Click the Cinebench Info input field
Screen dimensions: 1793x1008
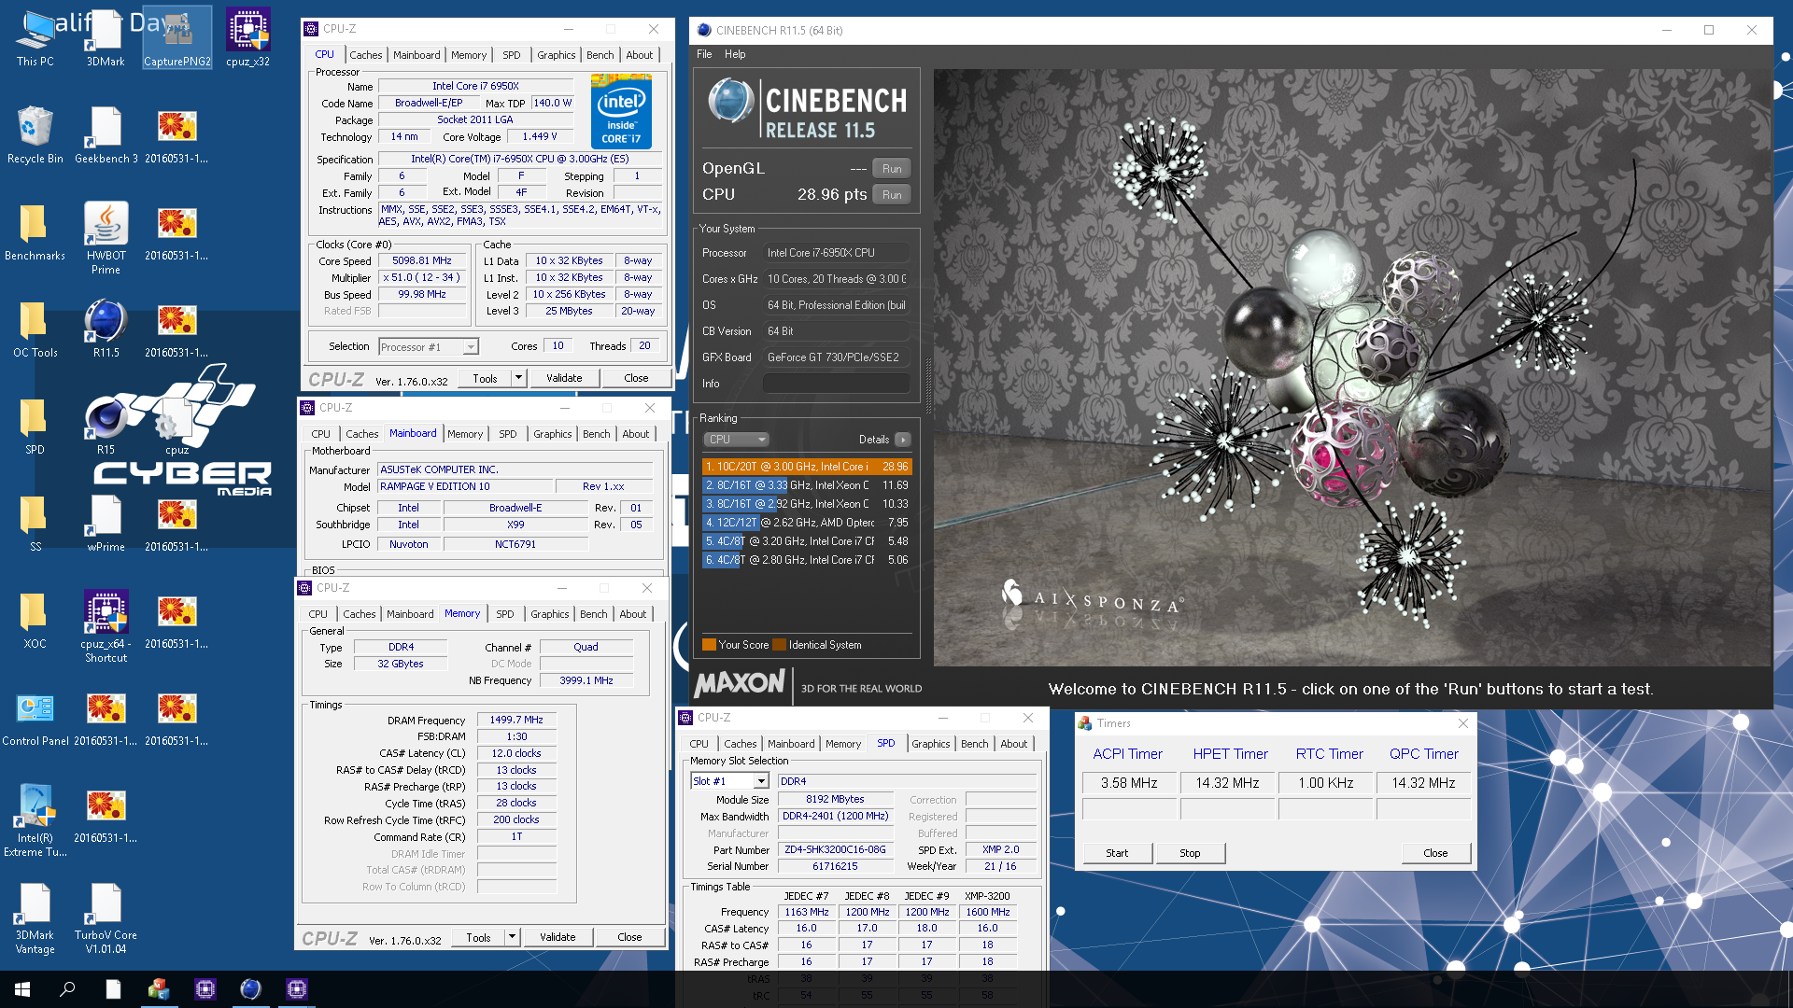point(836,384)
